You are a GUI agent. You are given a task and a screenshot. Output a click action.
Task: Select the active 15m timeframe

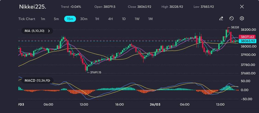point(70,19)
